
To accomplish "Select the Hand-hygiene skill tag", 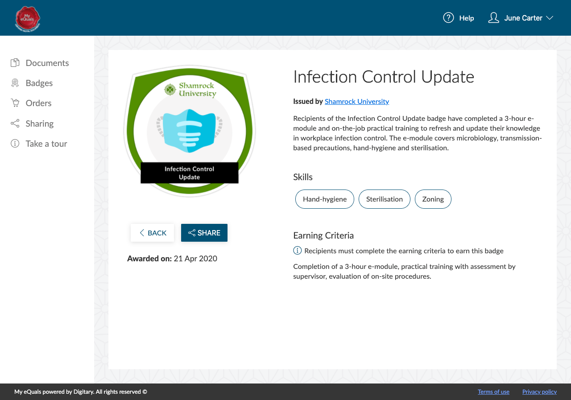I will 325,199.
